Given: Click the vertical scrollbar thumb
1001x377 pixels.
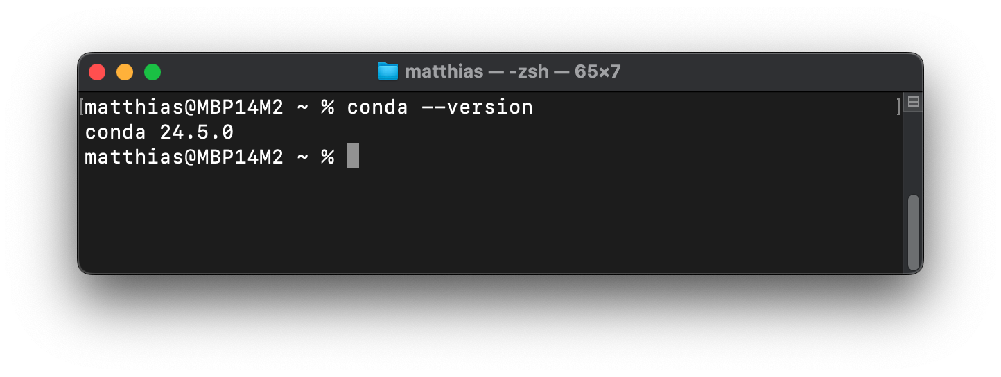Looking at the screenshot, I should [913, 232].
